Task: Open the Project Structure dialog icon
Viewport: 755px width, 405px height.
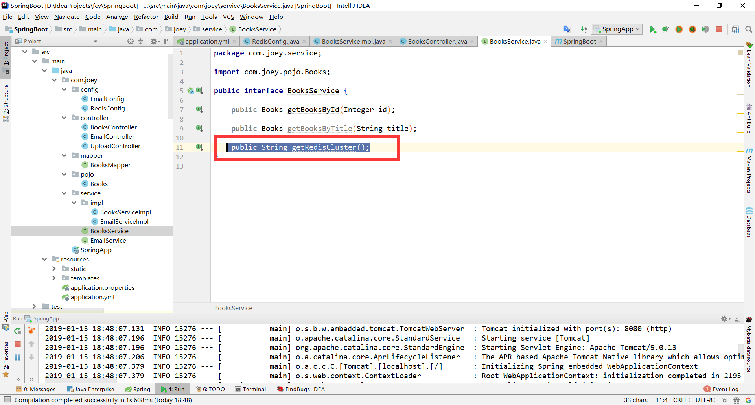Action: click(x=736, y=29)
